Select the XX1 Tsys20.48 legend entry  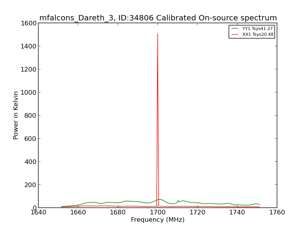click(x=252, y=34)
